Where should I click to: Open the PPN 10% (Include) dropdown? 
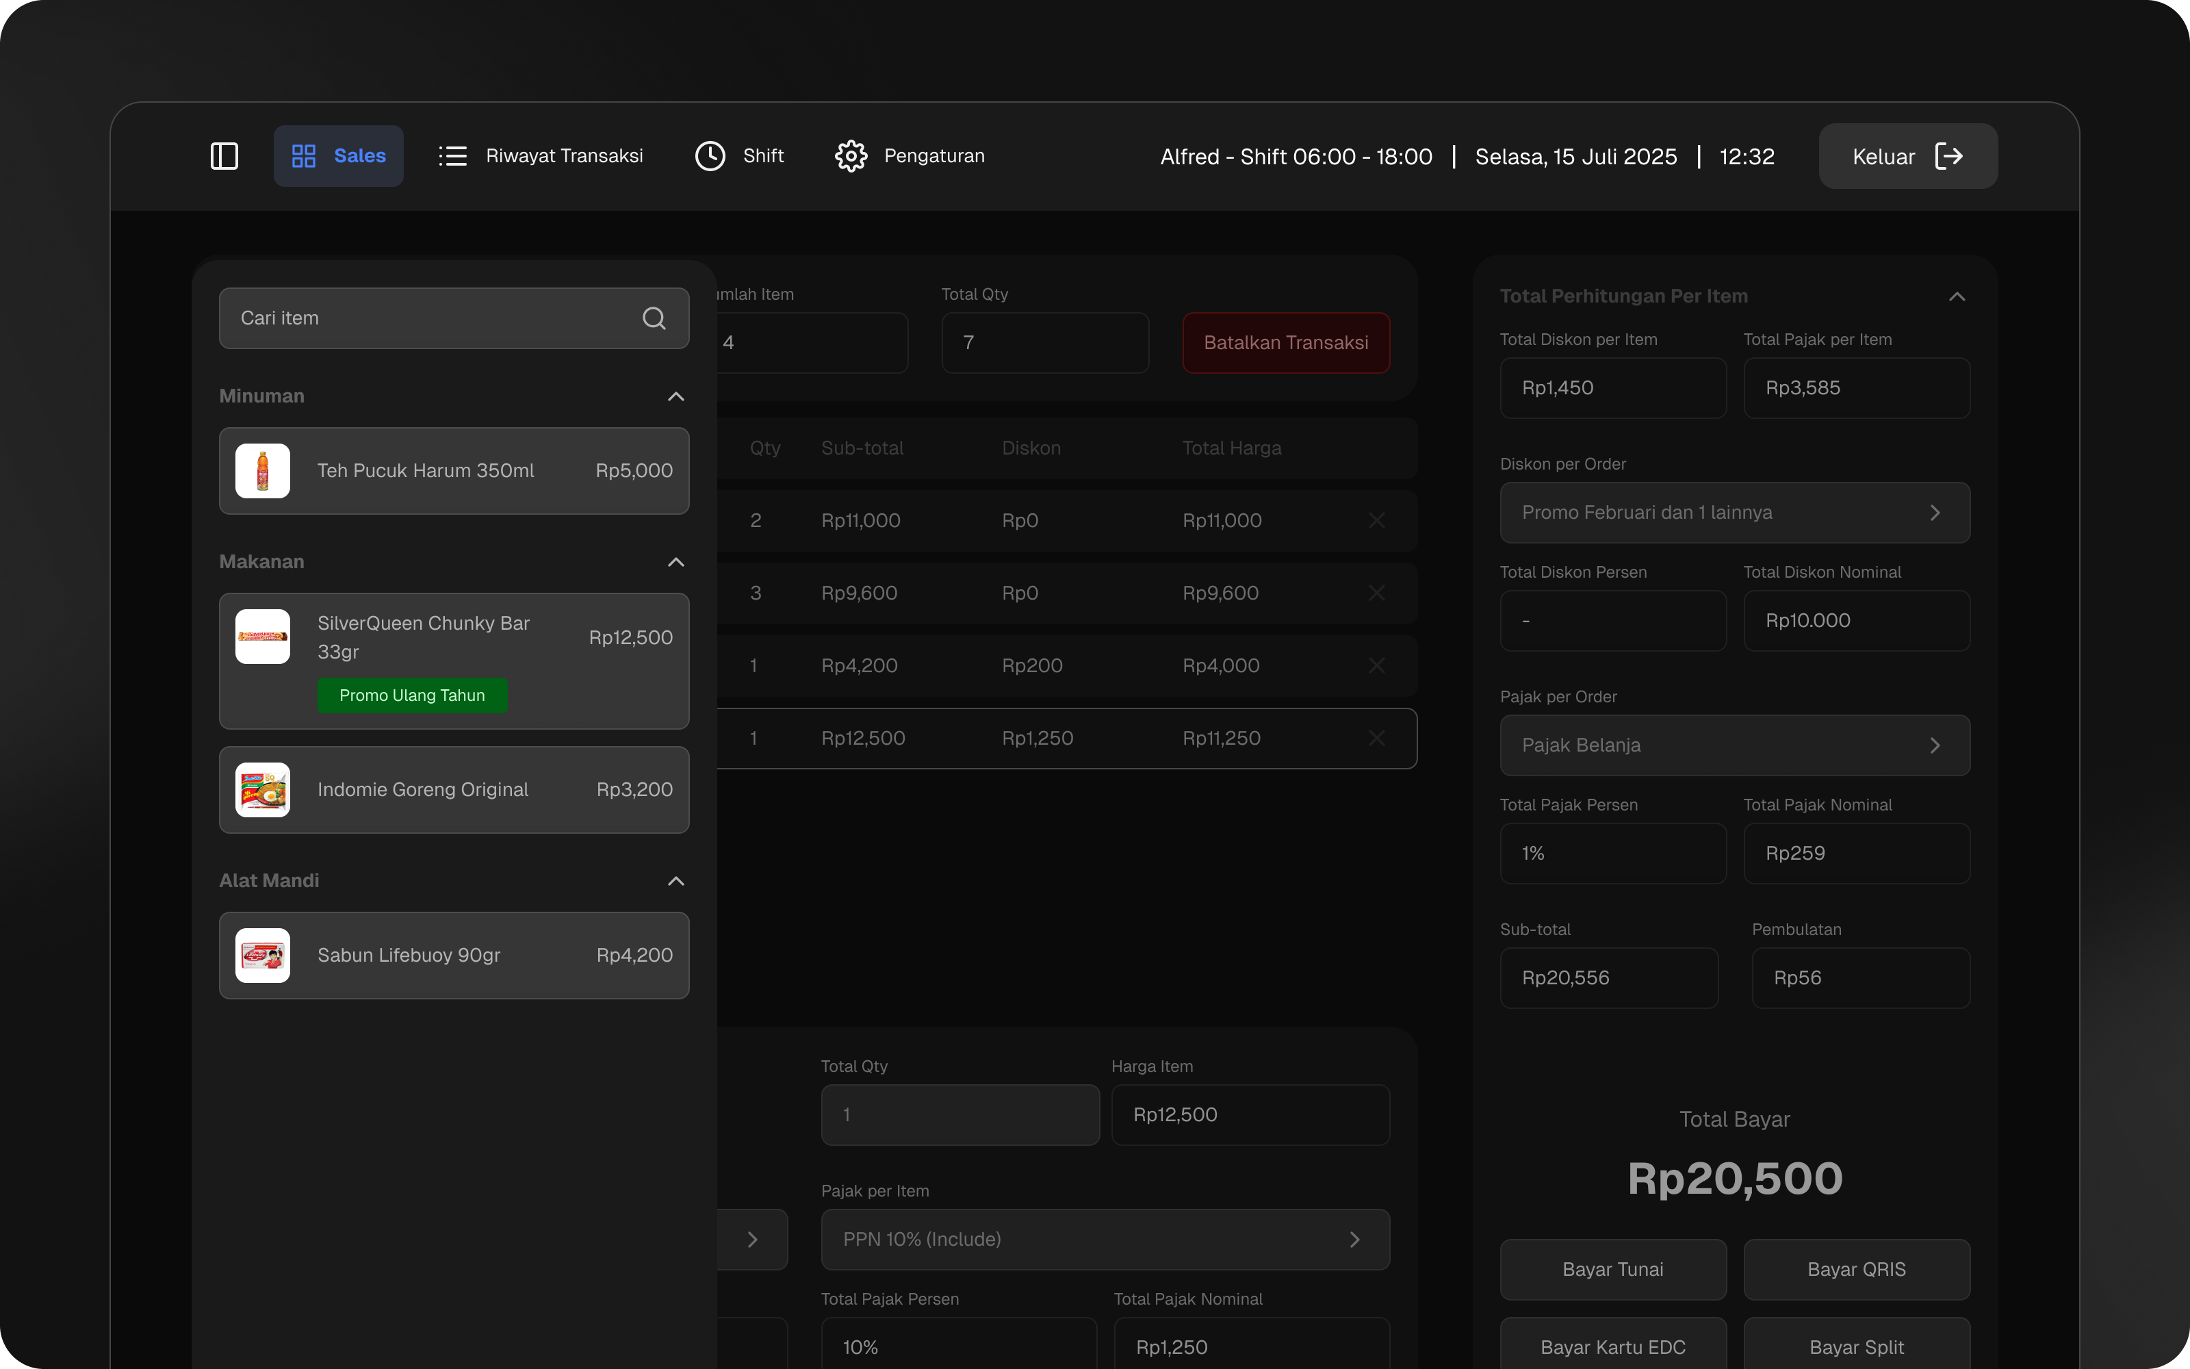click(1105, 1240)
